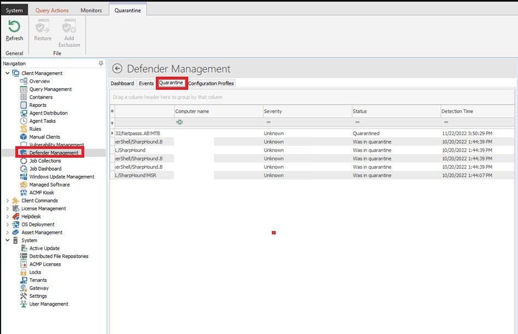Open Query Management in navigation
Screen dimensions: 518x334
pyautogui.click(x=50, y=89)
